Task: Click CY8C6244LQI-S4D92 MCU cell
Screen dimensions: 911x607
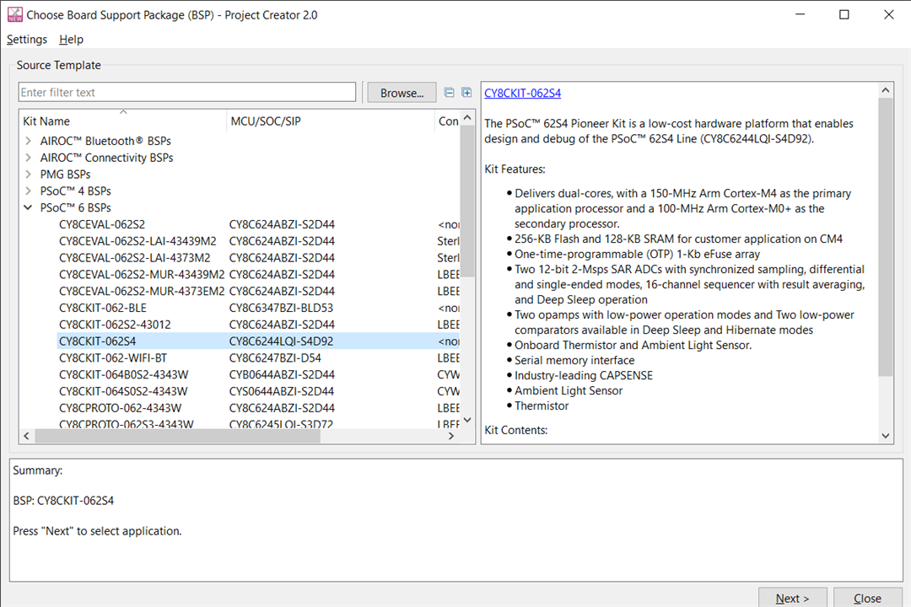Action: click(281, 341)
